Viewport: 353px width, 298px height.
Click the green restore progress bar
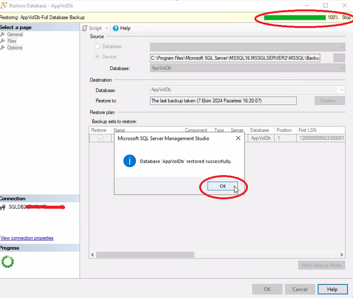[294, 17]
